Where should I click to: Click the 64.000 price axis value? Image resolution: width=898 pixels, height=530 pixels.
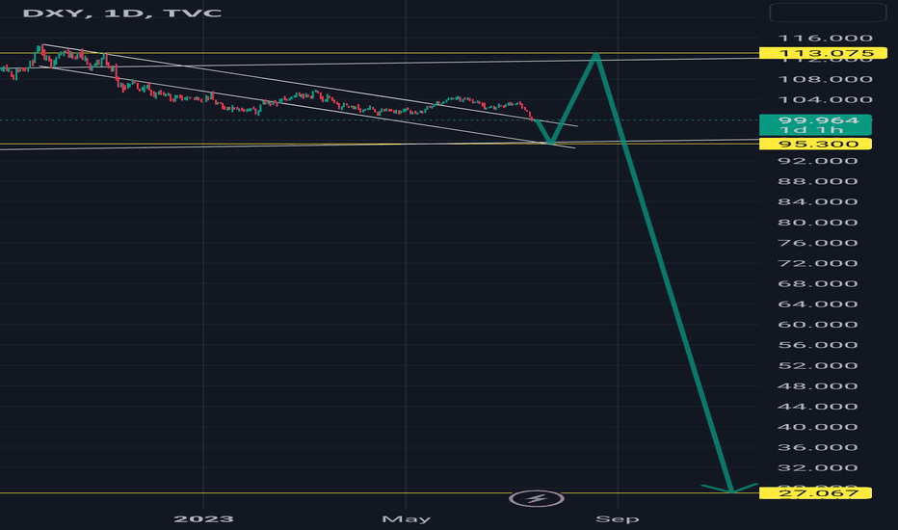point(818,305)
